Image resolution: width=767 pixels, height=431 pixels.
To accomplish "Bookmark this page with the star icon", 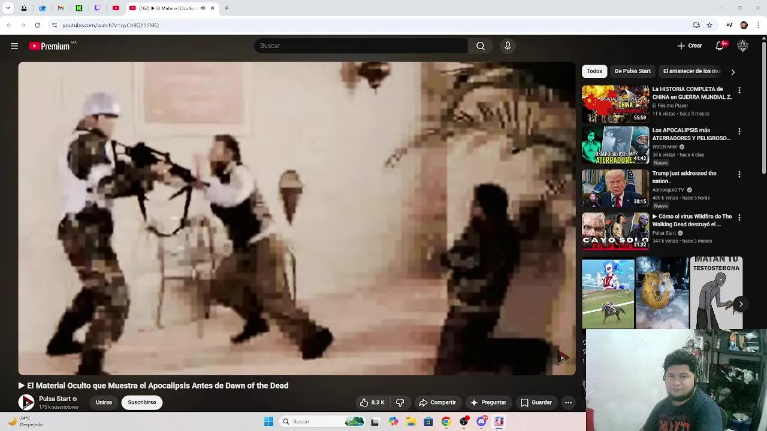I will tap(709, 25).
